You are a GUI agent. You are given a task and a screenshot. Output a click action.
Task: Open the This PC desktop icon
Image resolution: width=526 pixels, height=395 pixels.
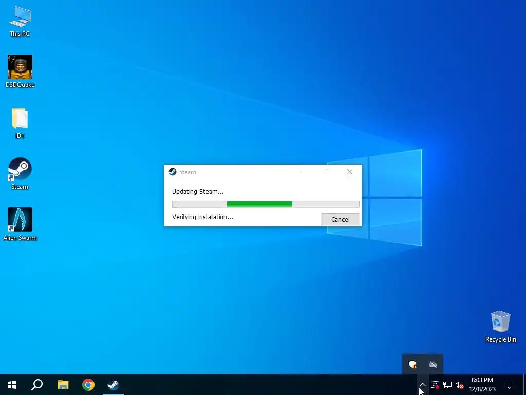[20, 21]
